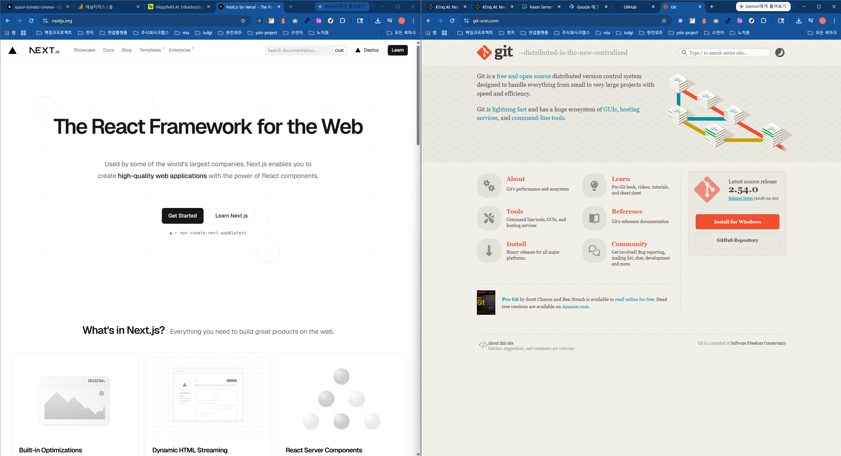Click the About gears icon on Git page
841x456 pixels.
coord(489,186)
